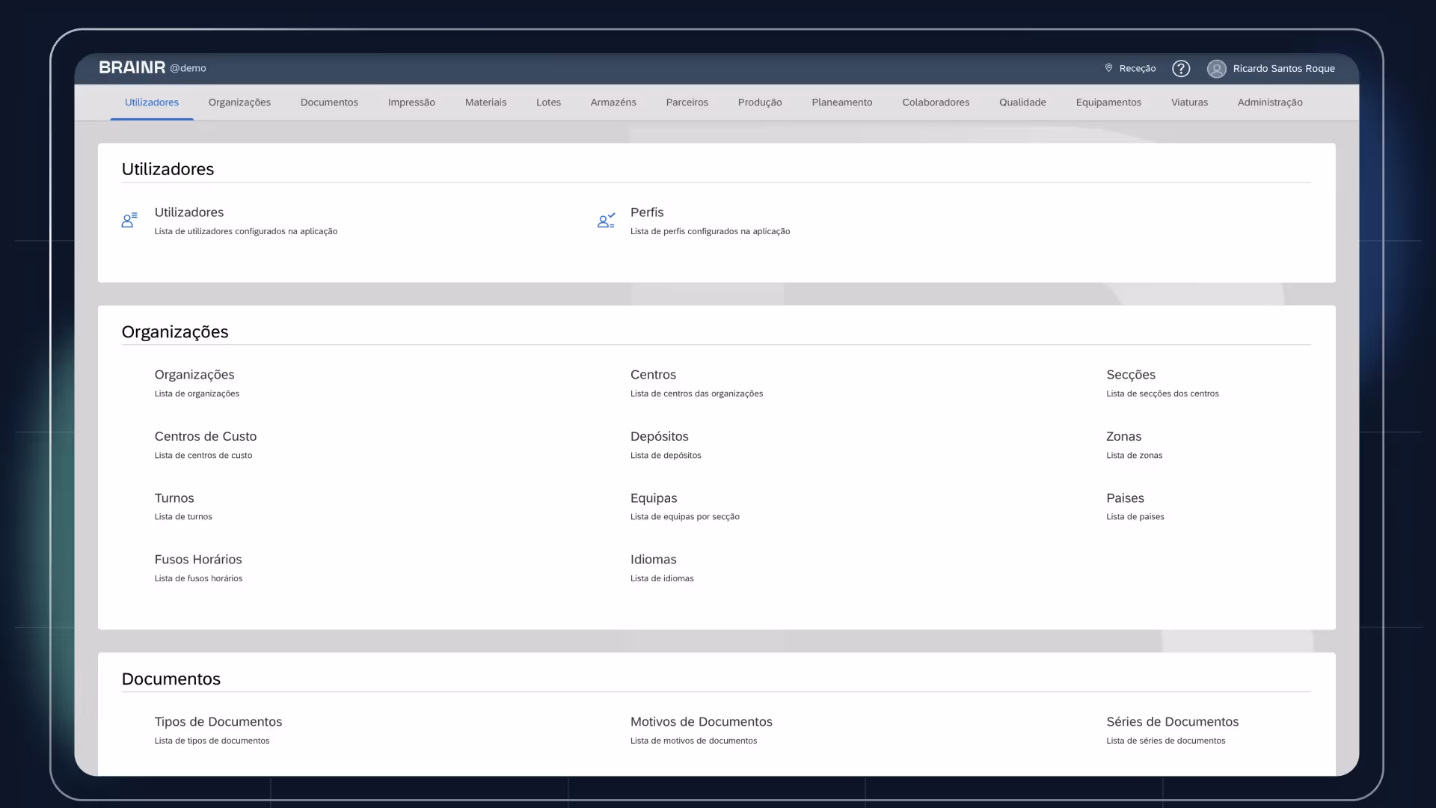The width and height of the screenshot is (1436, 808).
Task: Click the location pin icon near Receção
Action: pyautogui.click(x=1108, y=68)
